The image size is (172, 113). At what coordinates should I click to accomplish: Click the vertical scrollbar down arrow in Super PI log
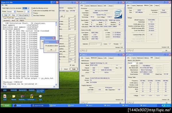(x=56, y=85)
